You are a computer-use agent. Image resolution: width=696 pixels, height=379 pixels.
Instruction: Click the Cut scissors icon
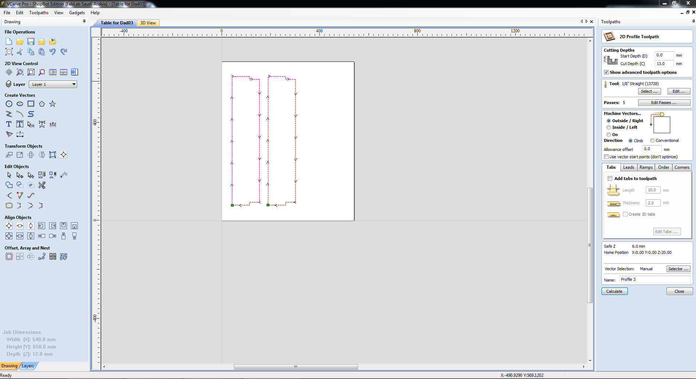[20, 52]
